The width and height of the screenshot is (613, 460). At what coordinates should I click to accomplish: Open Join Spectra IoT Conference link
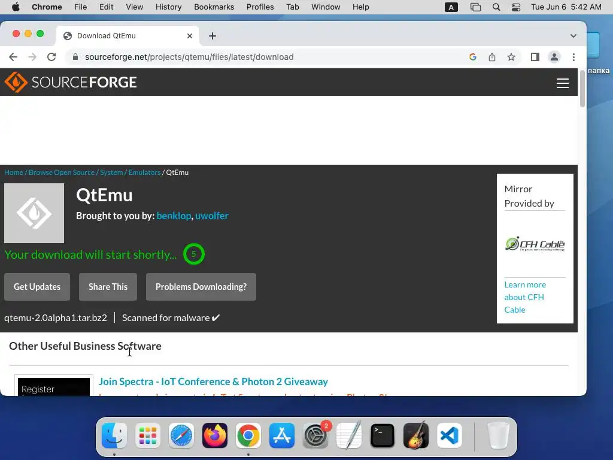[x=213, y=382]
